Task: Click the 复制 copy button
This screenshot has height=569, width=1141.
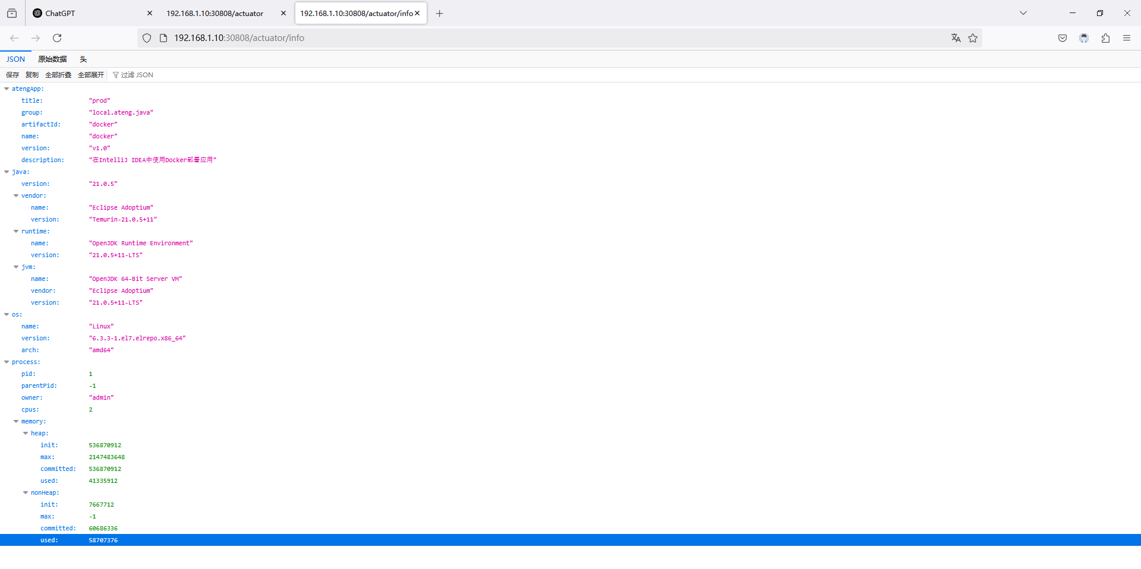Action: pyautogui.click(x=32, y=75)
